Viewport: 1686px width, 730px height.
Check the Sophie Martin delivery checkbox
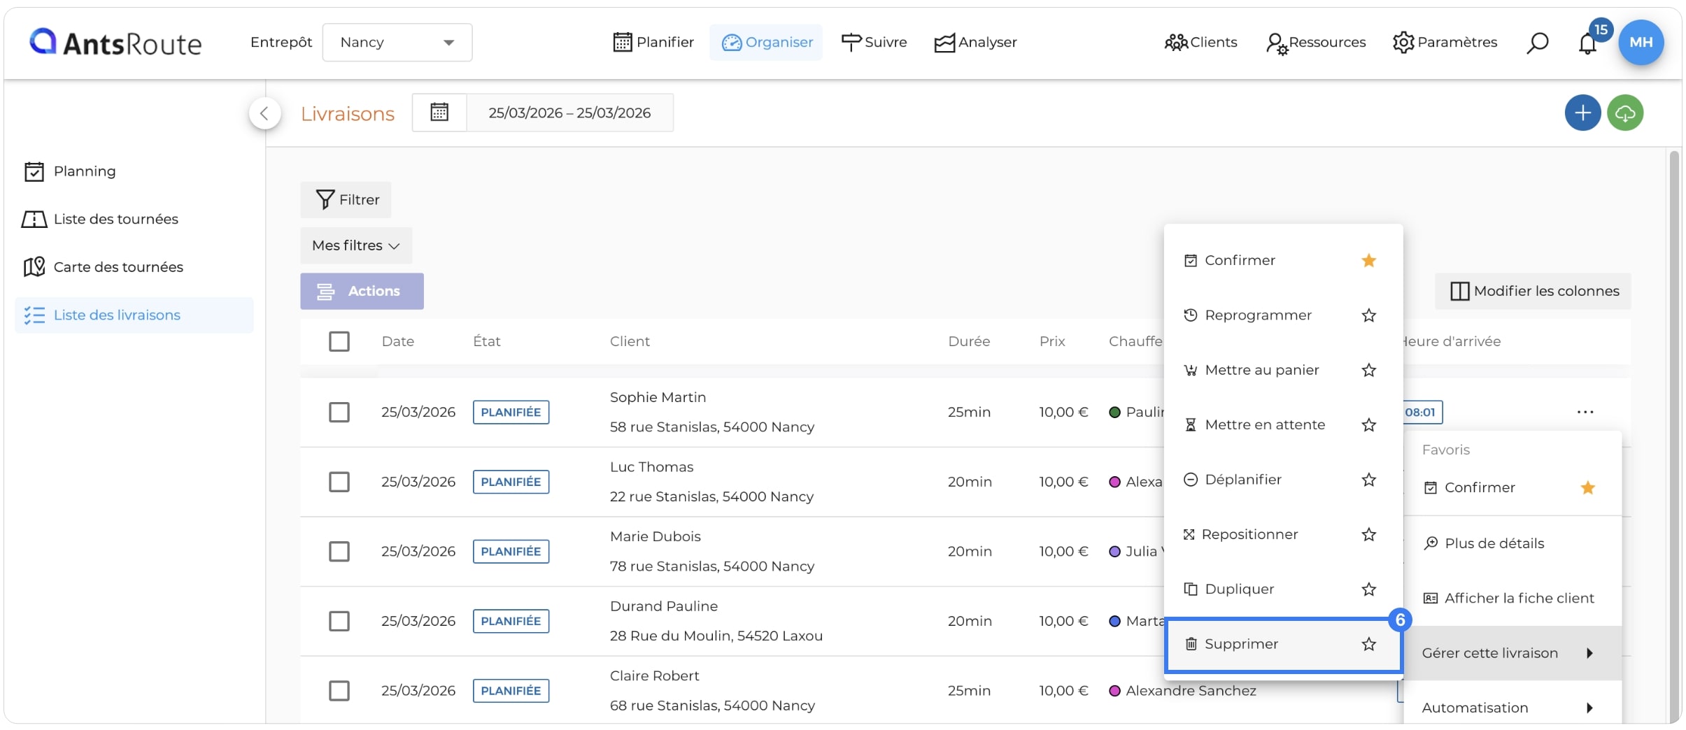[x=339, y=412]
